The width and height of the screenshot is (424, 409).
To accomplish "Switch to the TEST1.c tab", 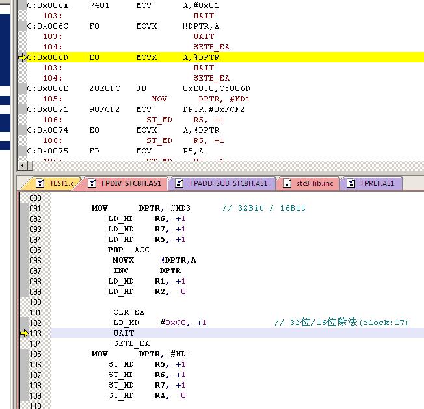I will pos(55,183).
